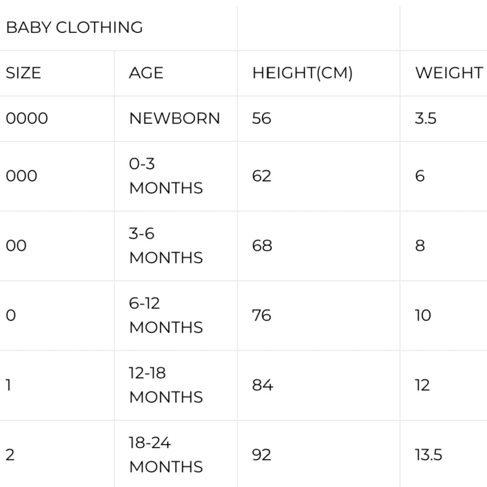487x487 pixels.
Task: Select height value 92
Action: click(x=262, y=455)
